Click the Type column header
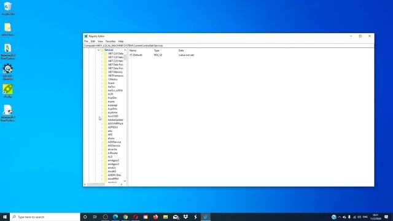Screen dimensions: 393x221 157,50
